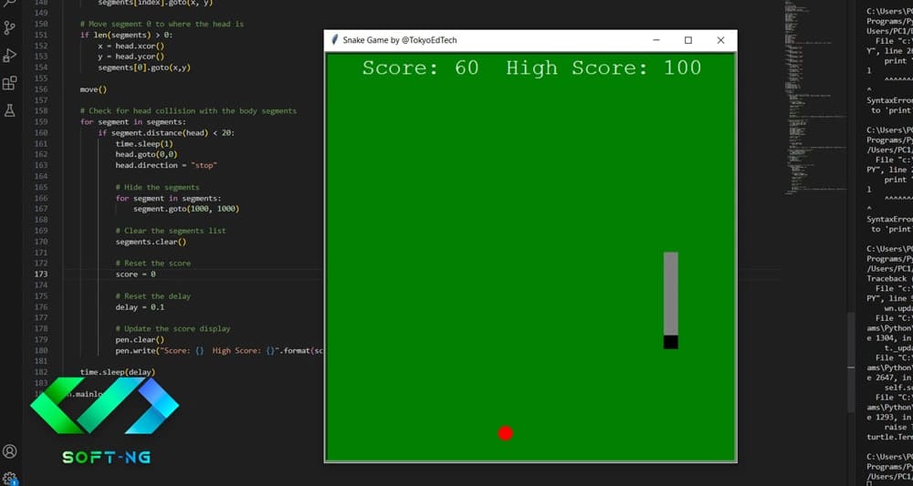This screenshot has height=486, width=913.
Task: Click the # Hide the segments comment
Action: coord(157,187)
